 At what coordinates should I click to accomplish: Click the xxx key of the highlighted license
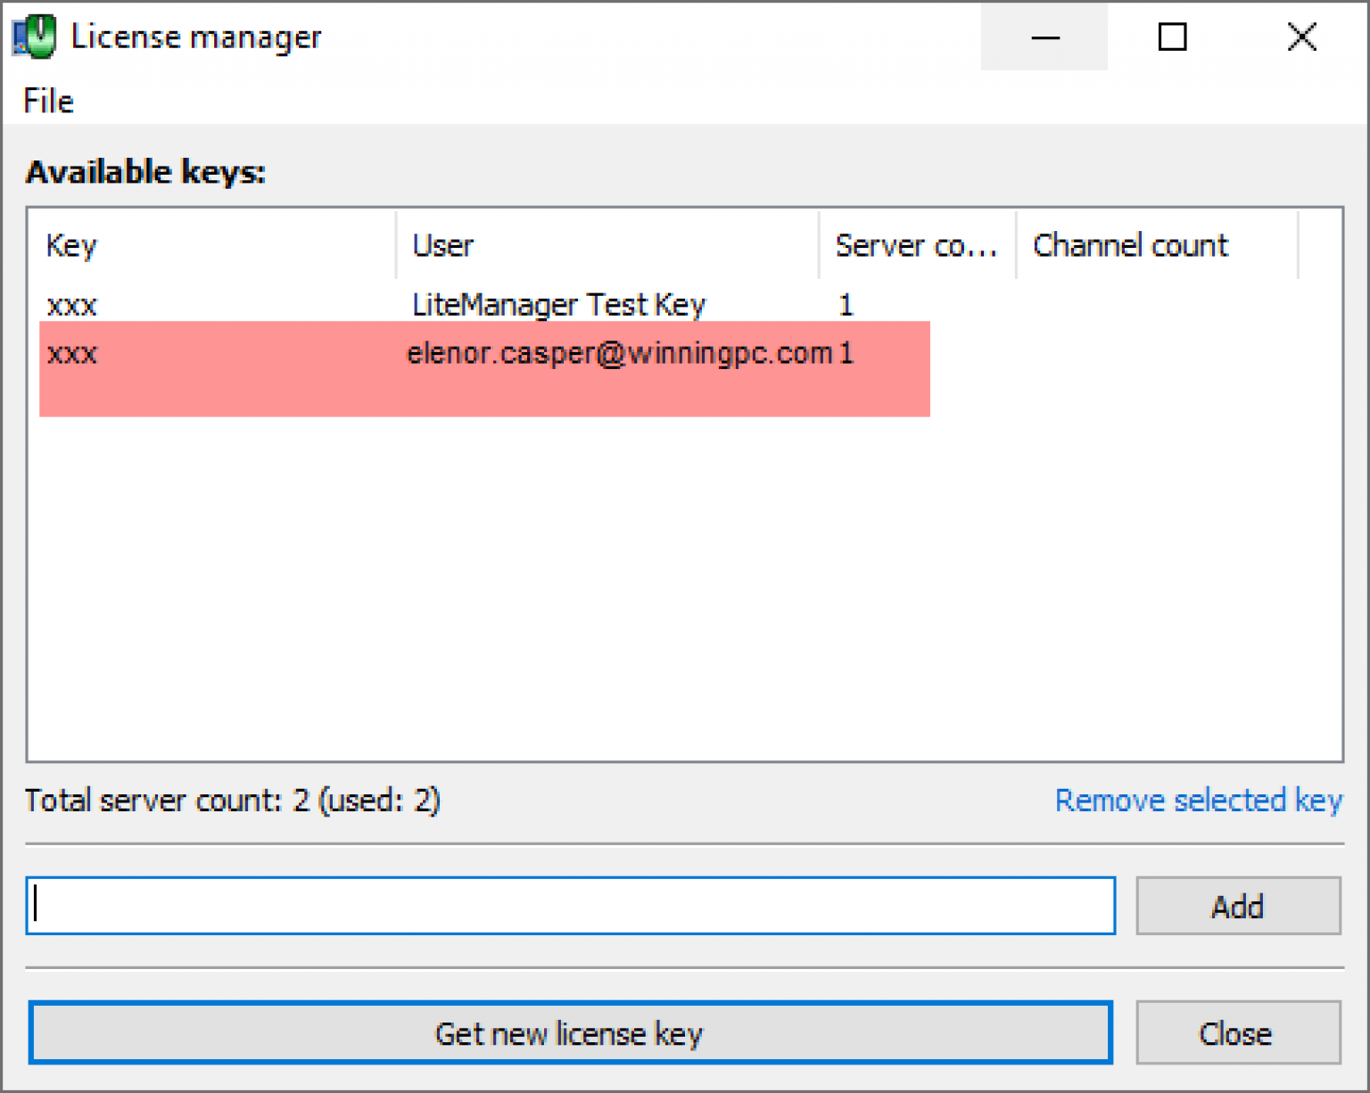click(x=71, y=353)
